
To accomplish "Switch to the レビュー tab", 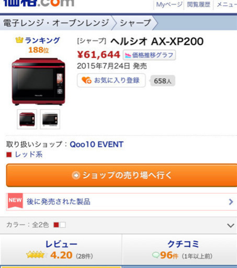I will point(61,250).
